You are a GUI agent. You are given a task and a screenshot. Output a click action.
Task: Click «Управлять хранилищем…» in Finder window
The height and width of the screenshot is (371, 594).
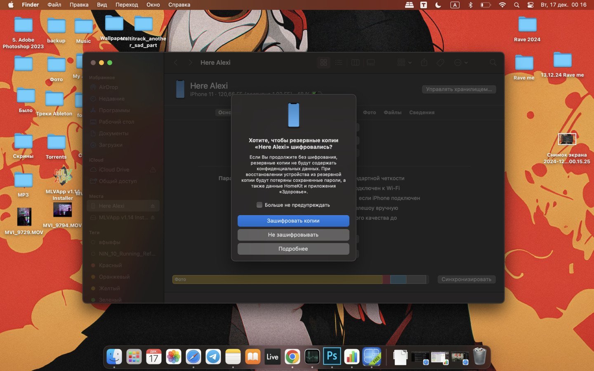(x=459, y=89)
